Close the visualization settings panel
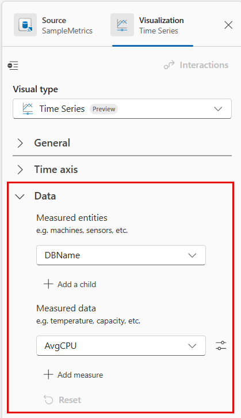Viewport: 241px width, 418px height. [x=228, y=25]
